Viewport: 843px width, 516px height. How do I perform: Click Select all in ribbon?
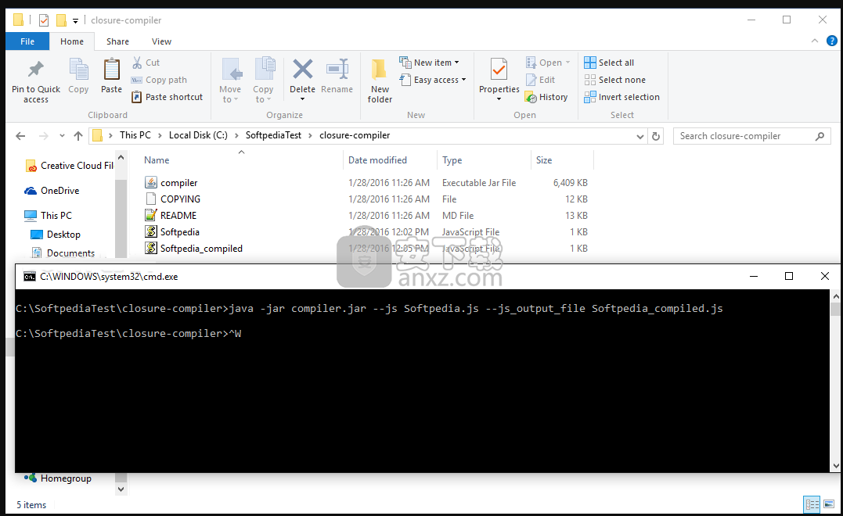(609, 63)
